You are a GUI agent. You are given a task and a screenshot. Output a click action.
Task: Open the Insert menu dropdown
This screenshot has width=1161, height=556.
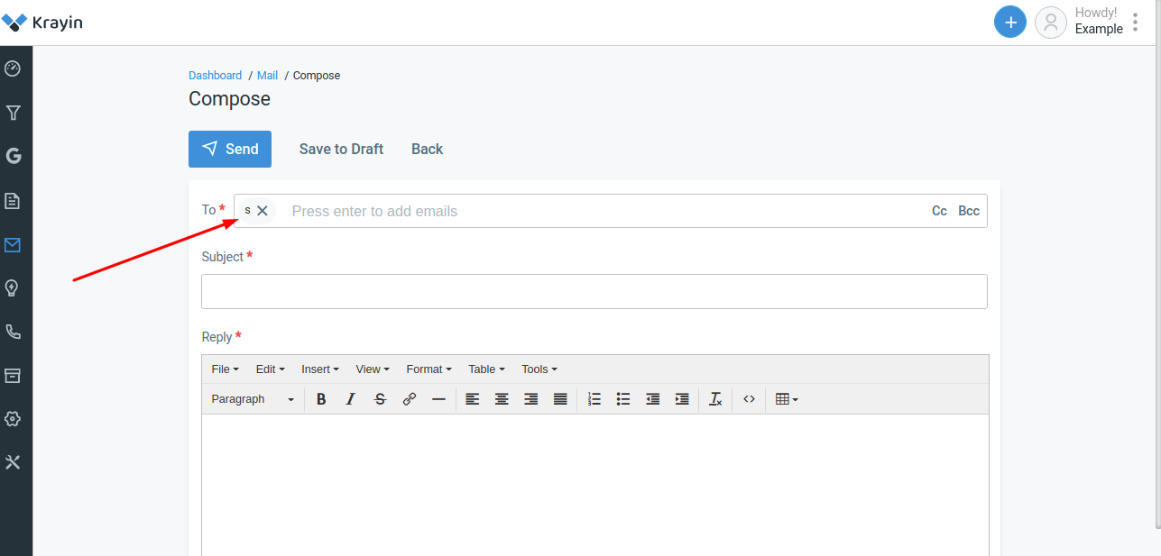(319, 369)
